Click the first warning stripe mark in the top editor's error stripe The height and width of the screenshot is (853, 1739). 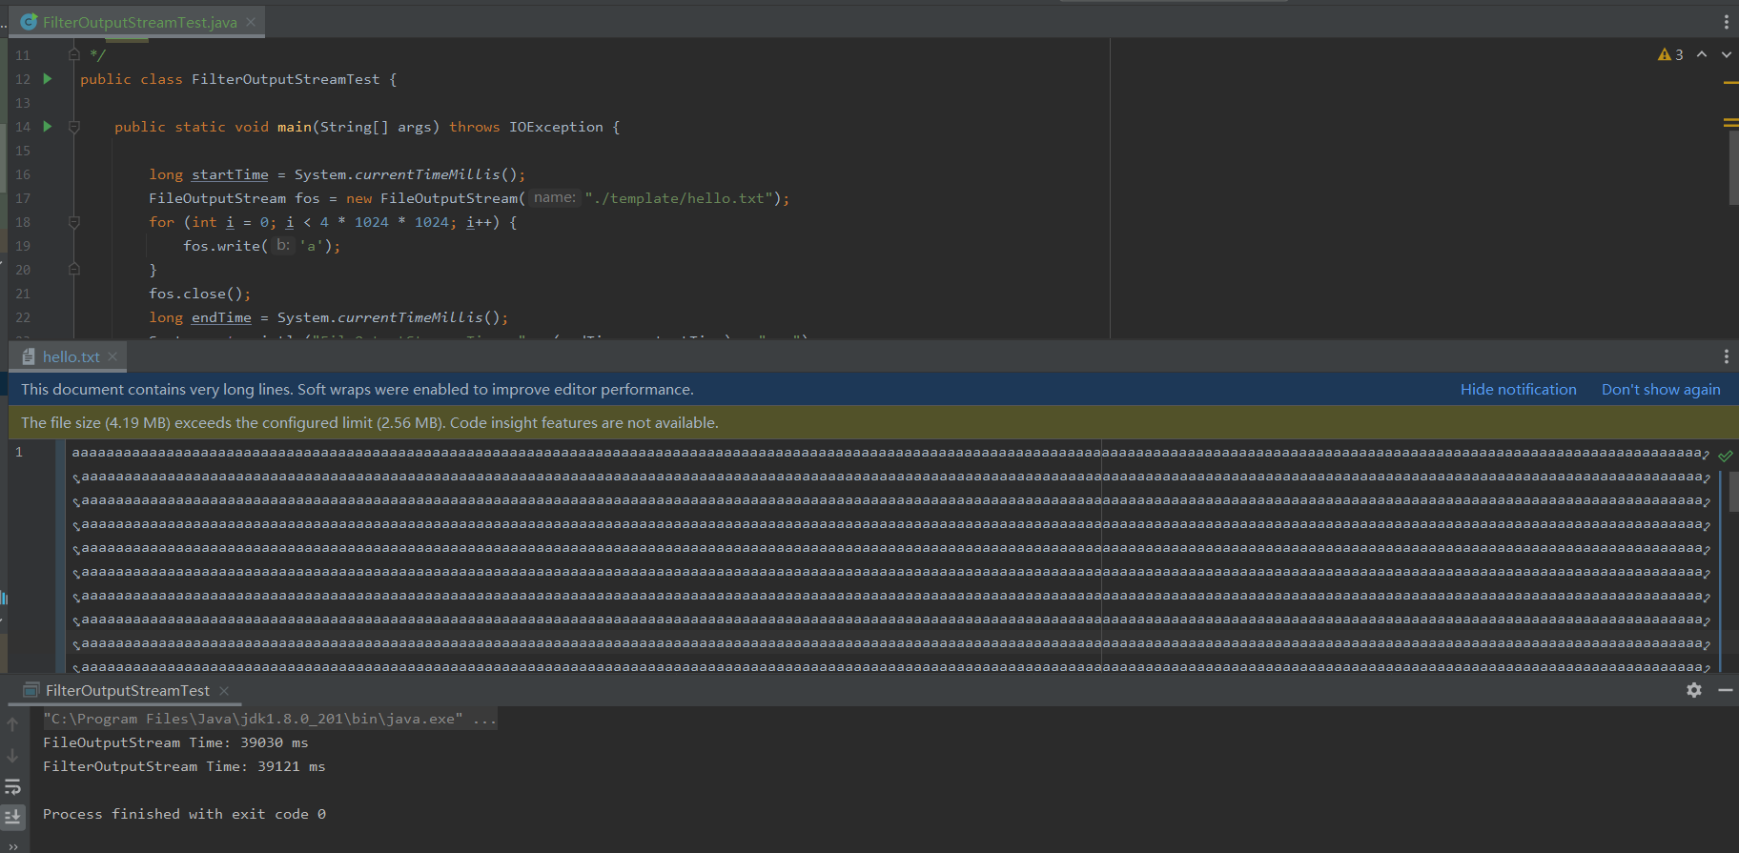tap(1730, 83)
